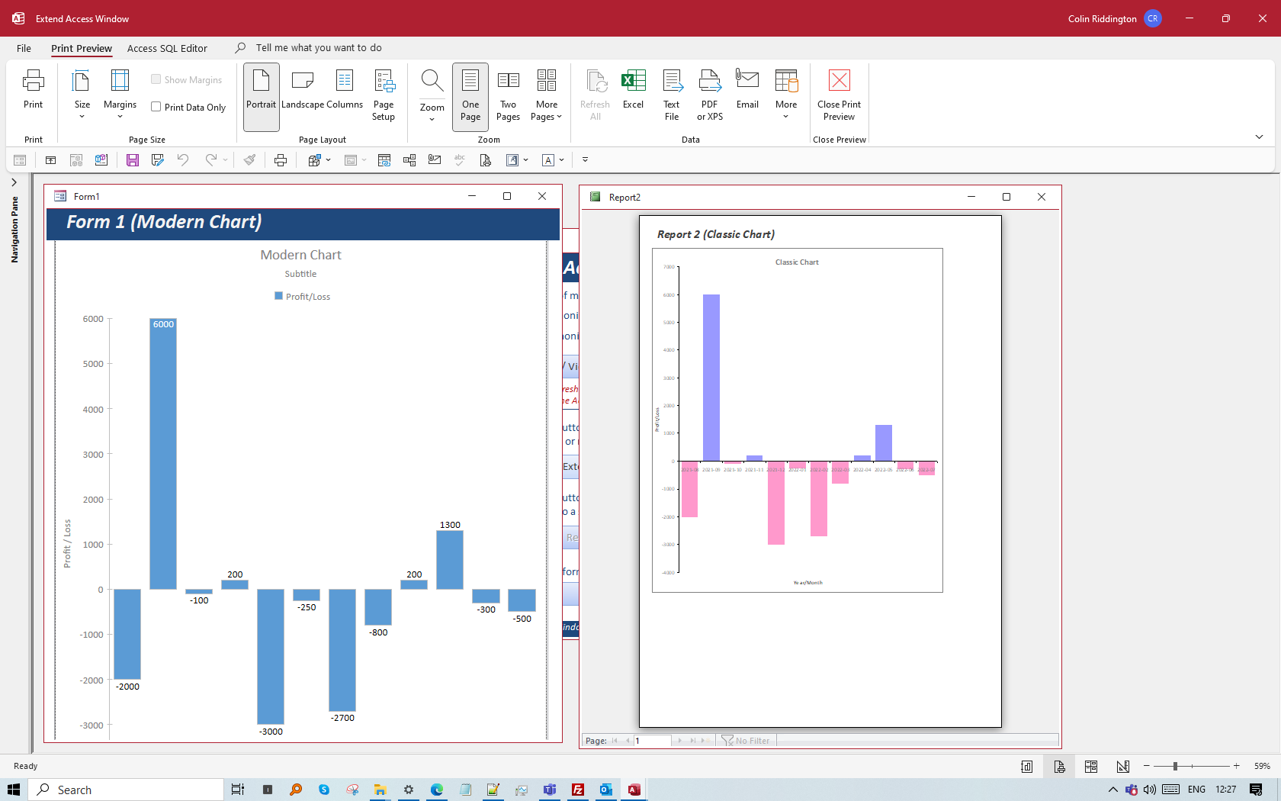The width and height of the screenshot is (1281, 801).
Task: Select the Print Preview tab
Action: click(x=82, y=48)
